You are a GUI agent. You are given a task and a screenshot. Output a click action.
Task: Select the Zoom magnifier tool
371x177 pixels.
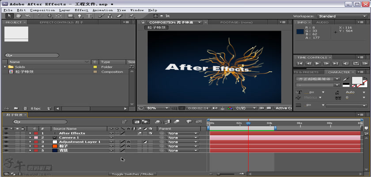(28, 16)
